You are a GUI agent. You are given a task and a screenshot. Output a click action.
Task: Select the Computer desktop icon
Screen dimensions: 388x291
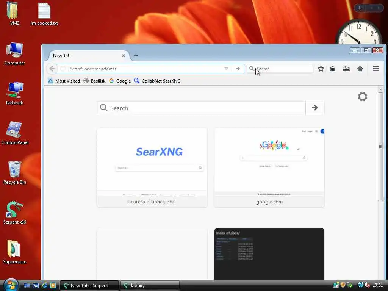15,54
